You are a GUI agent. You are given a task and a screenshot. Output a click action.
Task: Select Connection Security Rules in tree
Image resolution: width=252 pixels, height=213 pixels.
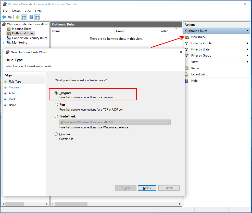click(30, 38)
